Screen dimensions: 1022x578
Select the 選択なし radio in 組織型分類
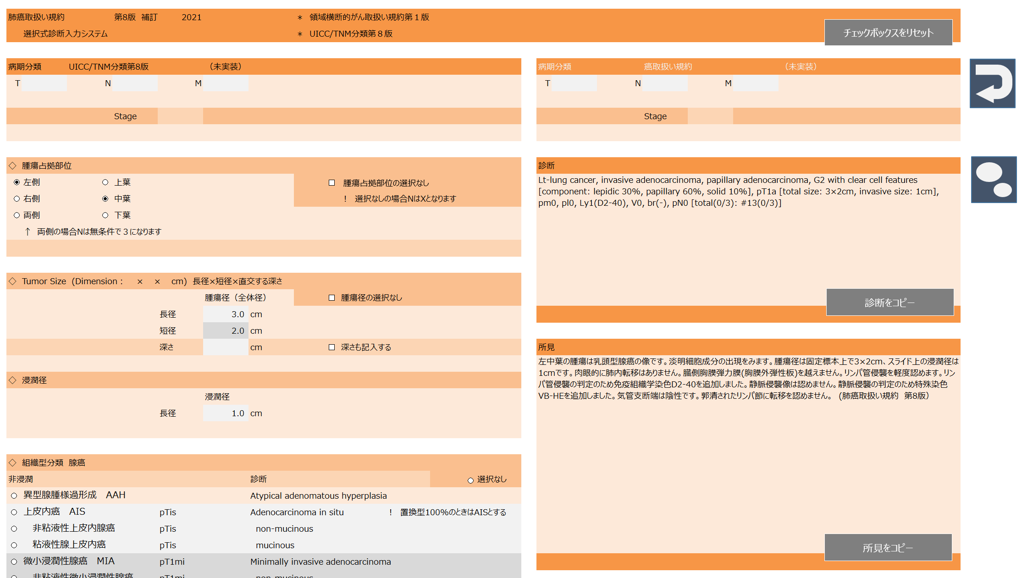click(470, 480)
